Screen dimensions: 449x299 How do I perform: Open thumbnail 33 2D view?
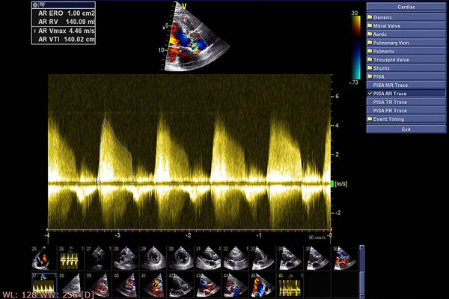[263, 258]
